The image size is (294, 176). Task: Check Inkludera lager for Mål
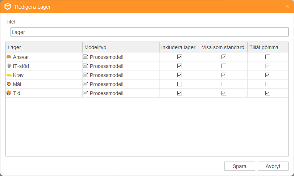point(179,84)
